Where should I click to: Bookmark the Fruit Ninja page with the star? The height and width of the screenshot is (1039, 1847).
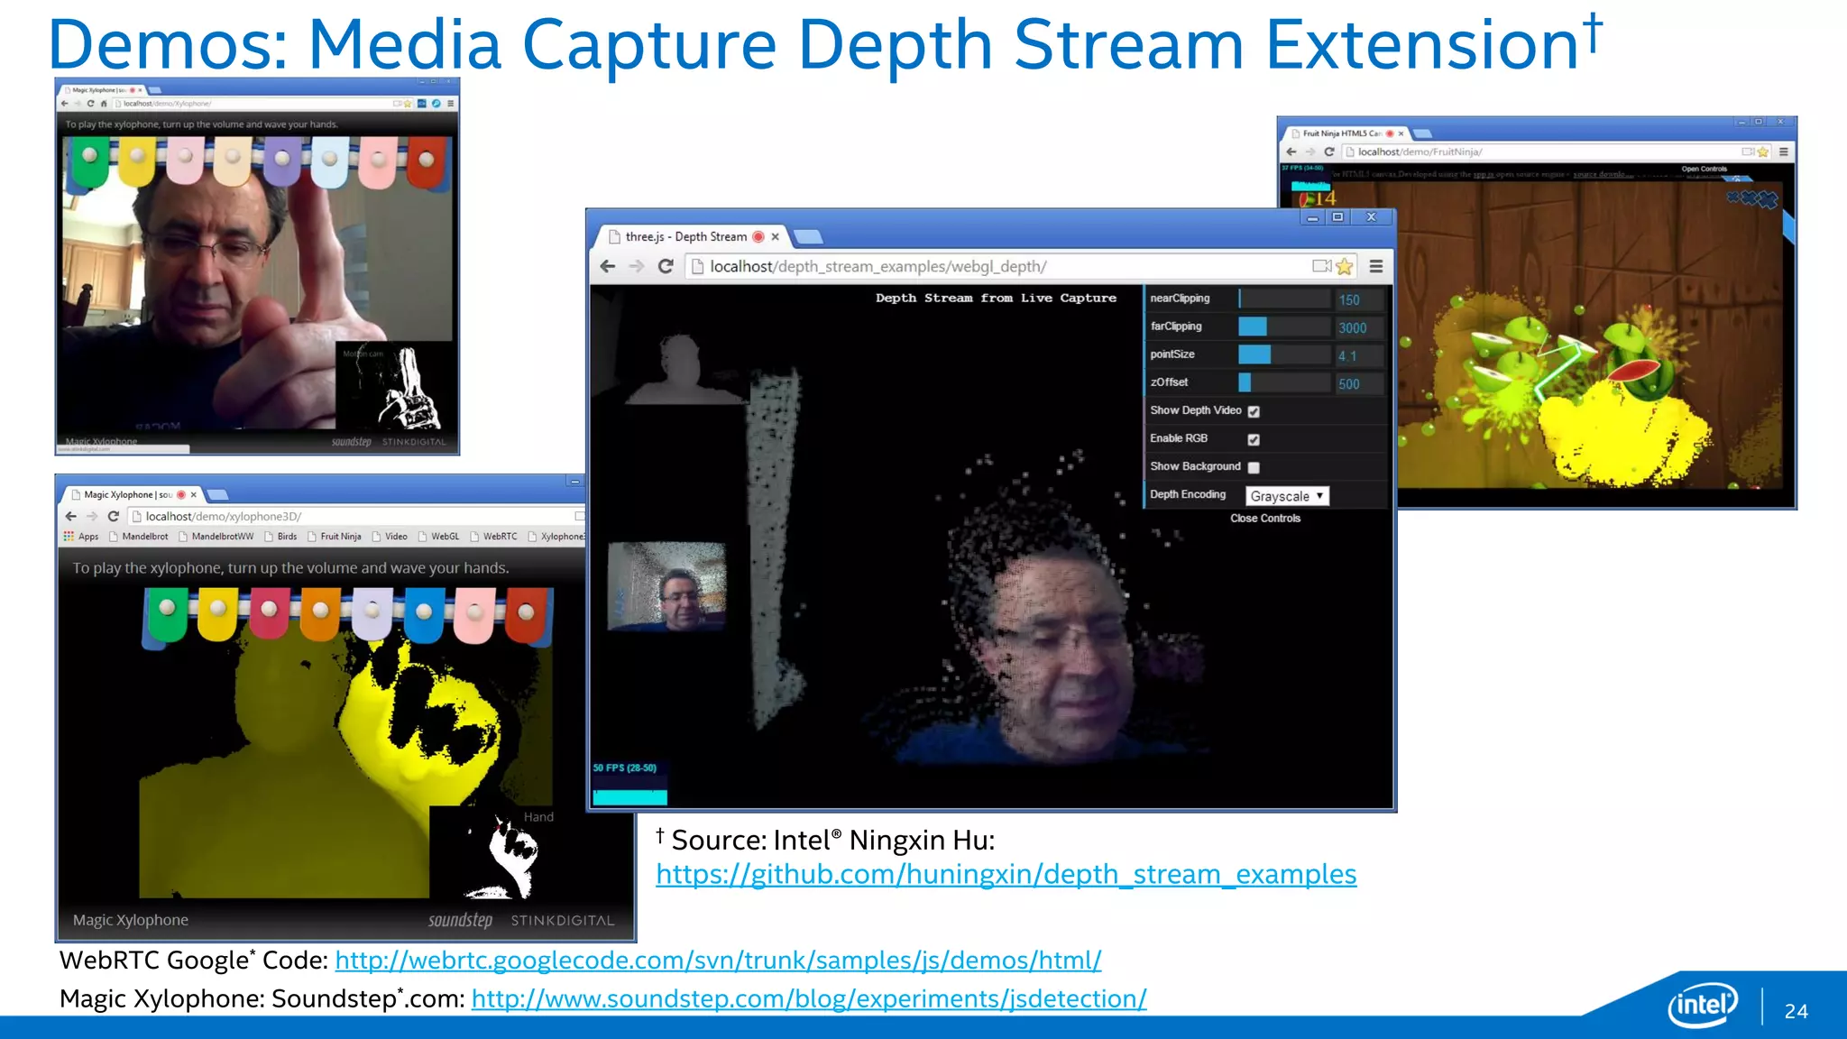(x=1763, y=152)
